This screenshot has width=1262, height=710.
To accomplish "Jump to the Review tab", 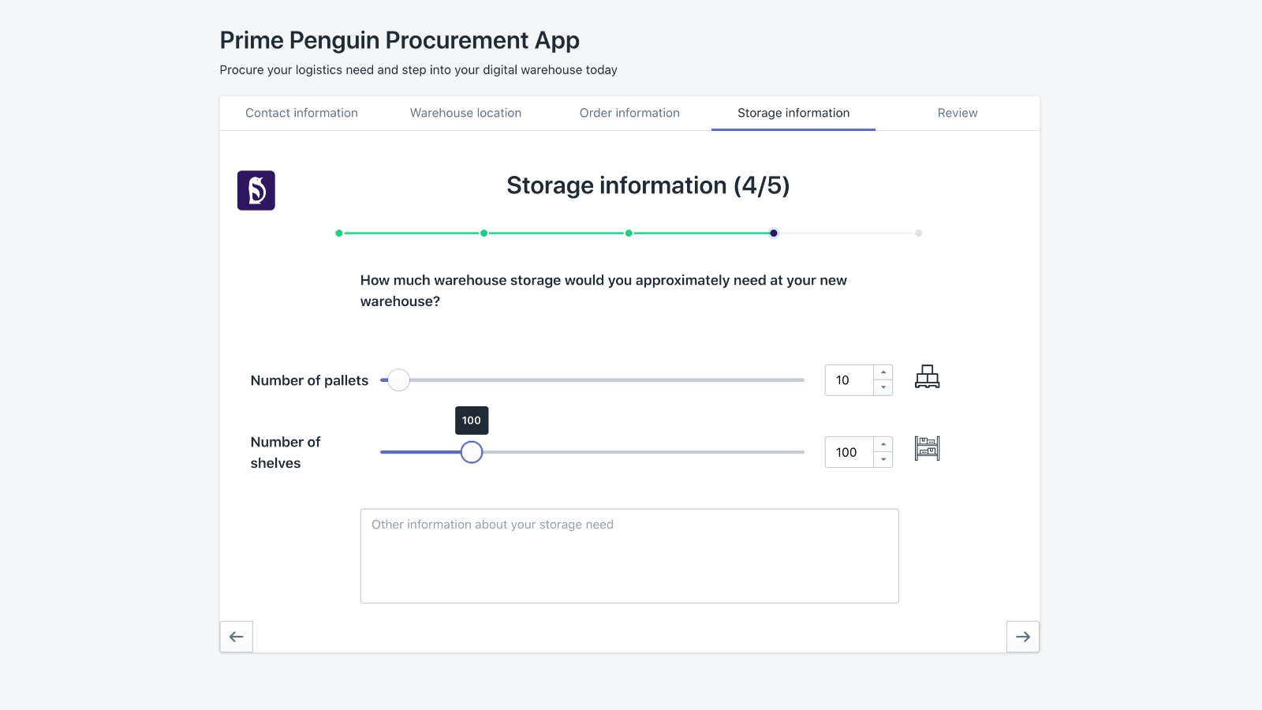I will click(958, 113).
